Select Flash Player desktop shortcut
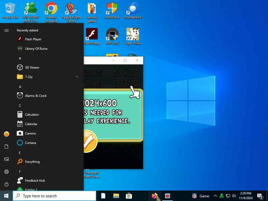 (92, 36)
